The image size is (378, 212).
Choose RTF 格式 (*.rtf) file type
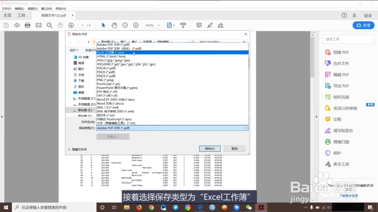[172, 92]
